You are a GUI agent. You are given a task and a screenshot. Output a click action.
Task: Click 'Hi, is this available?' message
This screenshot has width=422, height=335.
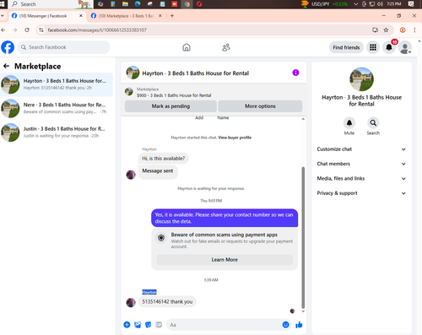164,159
